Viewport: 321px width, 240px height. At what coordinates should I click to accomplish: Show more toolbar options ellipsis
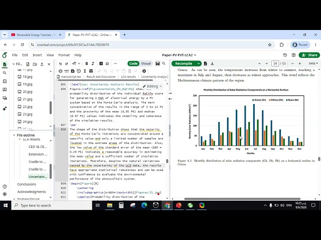(115, 63)
